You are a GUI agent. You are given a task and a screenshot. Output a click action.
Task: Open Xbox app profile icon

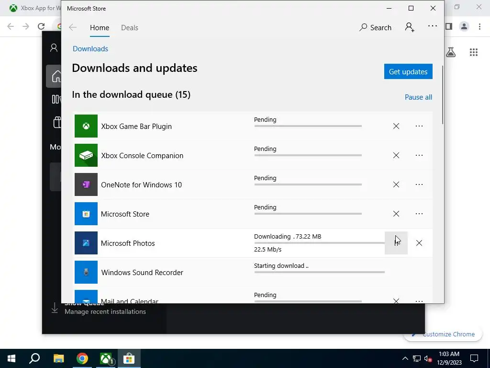[x=54, y=48]
